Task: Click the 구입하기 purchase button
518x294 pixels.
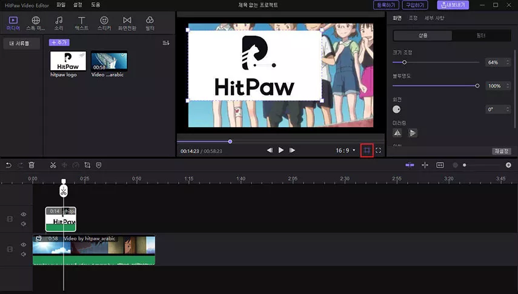Action: [x=415, y=5]
